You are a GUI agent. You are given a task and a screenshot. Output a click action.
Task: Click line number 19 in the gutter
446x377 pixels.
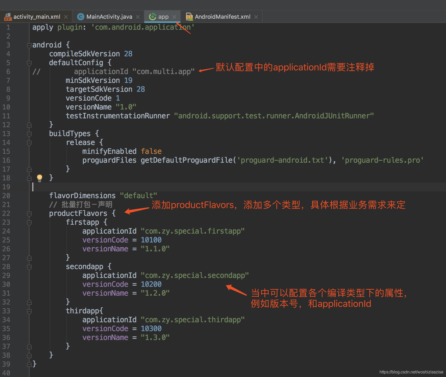6,187
